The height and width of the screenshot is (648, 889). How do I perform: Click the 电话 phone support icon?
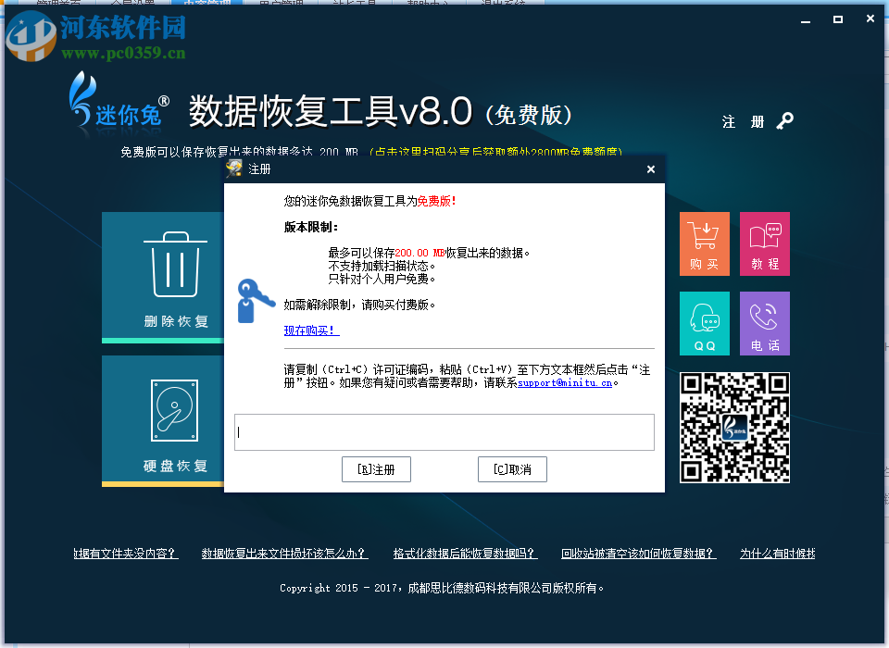(x=764, y=323)
